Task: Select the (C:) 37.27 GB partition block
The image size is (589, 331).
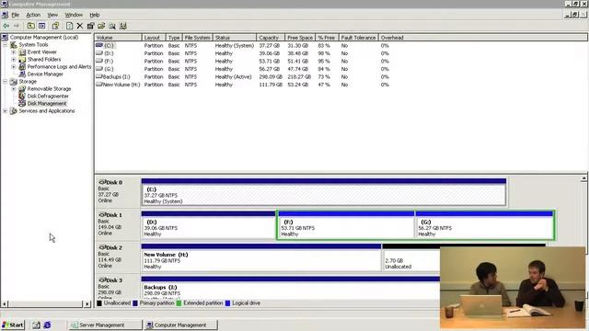Action: tap(324, 192)
